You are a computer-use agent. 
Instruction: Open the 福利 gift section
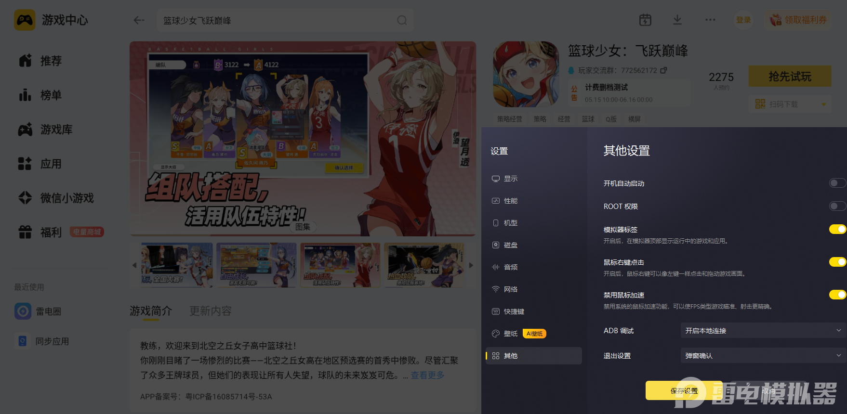coord(40,232)
